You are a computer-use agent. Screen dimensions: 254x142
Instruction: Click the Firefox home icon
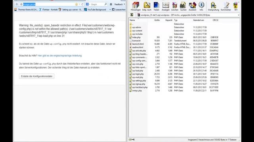[111, 4]
